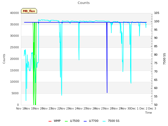This screenshot has height=126, width=168.
Task: Click the 100 right-axis tick label
Action: [x=157, y=21]
